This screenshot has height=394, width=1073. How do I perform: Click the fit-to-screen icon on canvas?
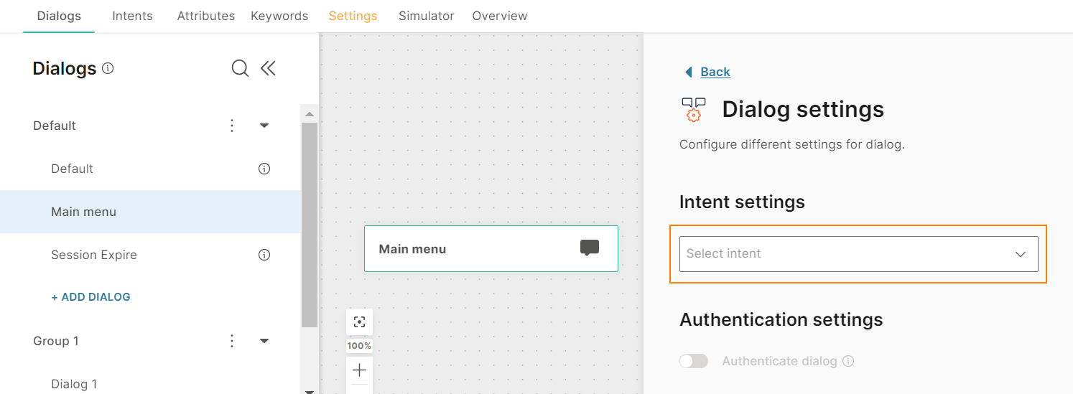(359, 322)
